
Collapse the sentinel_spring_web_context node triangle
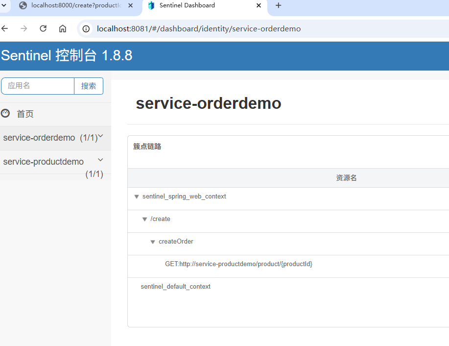click(137, 197)
